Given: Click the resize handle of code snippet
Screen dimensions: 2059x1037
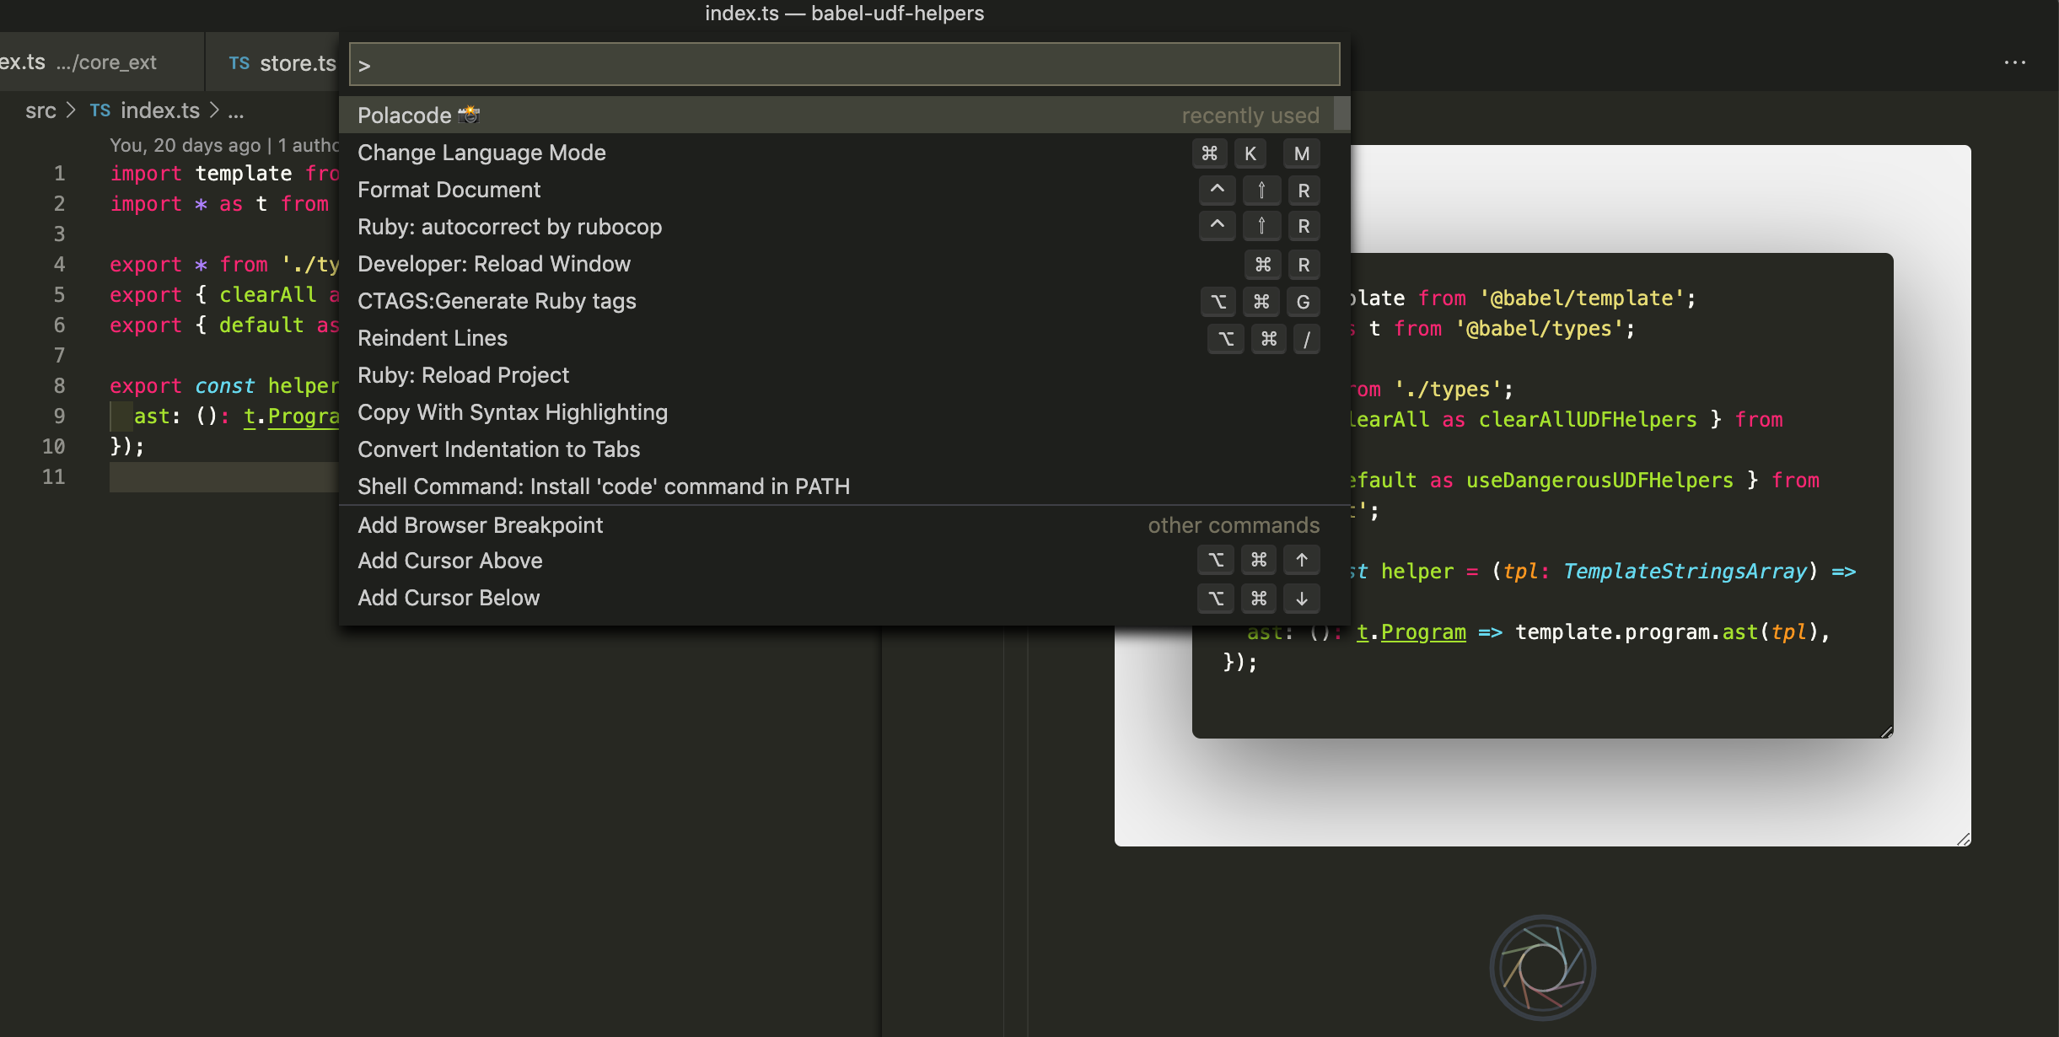Looking at the screenshot, I should pyautogui.click(x=1886, y=731).
